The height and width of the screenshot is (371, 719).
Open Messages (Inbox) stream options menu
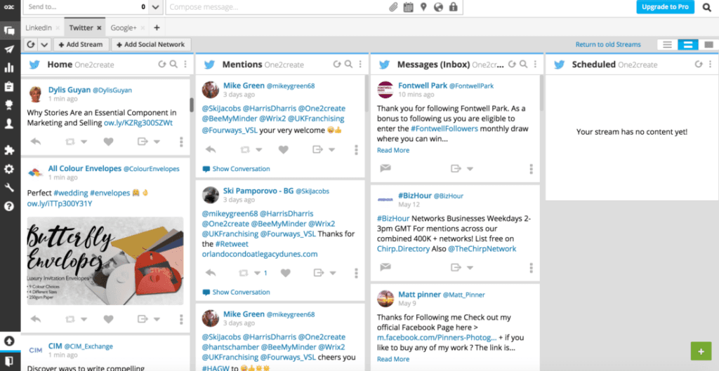(x=535, y=64)
